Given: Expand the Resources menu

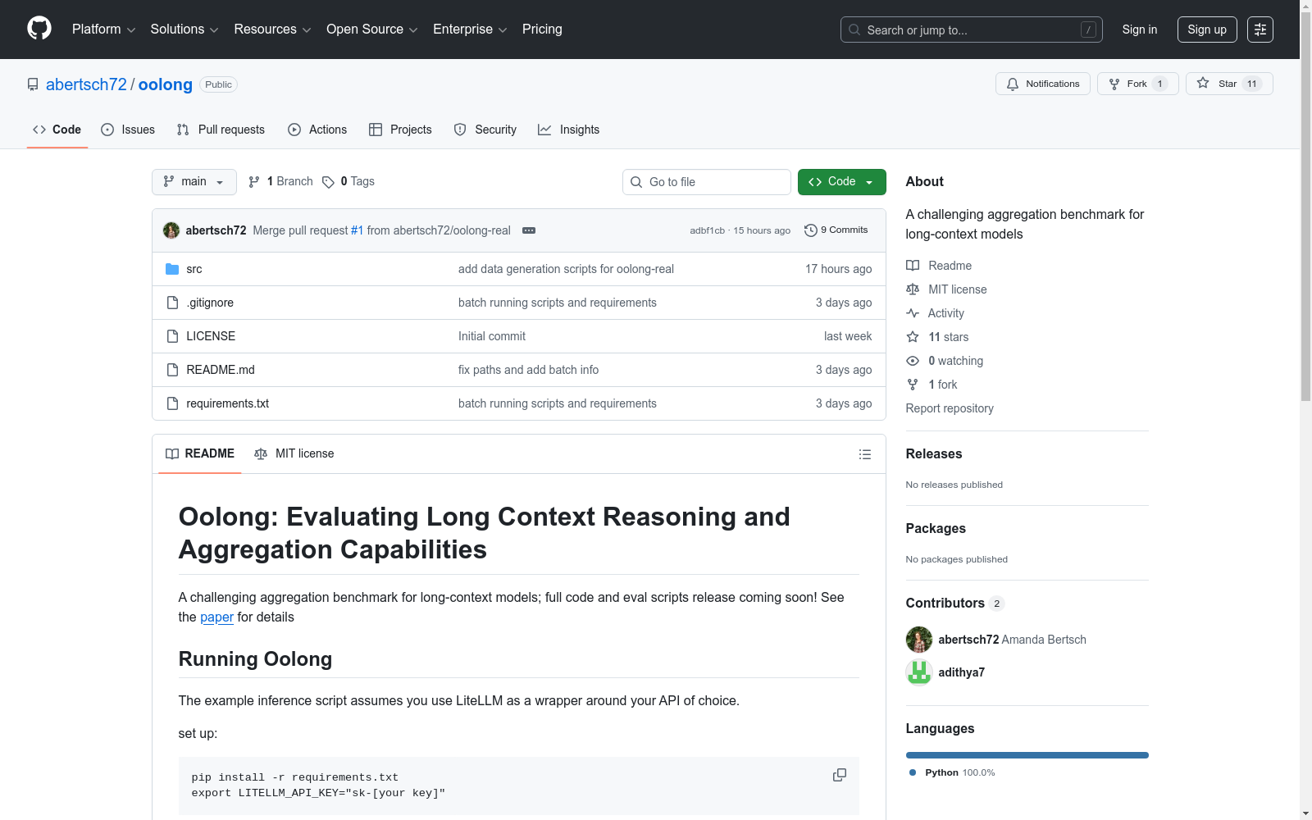Looking at the screenshot, I should click(272, 30).
